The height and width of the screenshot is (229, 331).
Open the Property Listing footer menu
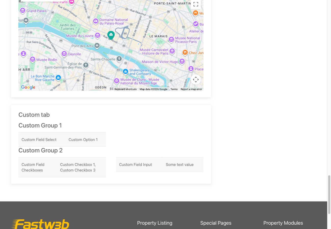tap(155, 223)
